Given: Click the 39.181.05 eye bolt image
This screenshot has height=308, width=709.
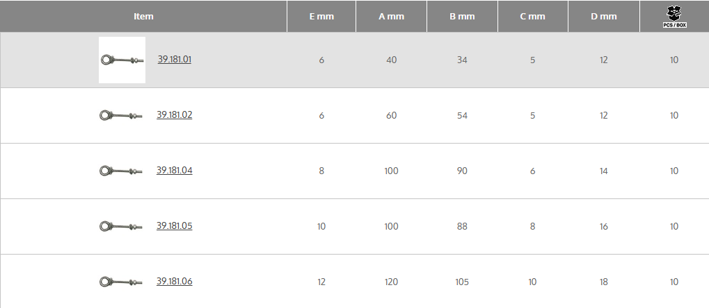Looking at the screenshot, I should tap(121, 226).
